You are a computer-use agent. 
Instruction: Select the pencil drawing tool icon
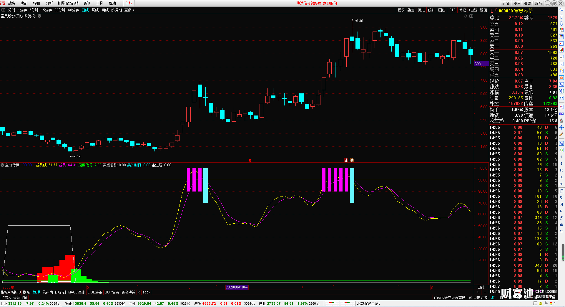[x=561, y=134]
